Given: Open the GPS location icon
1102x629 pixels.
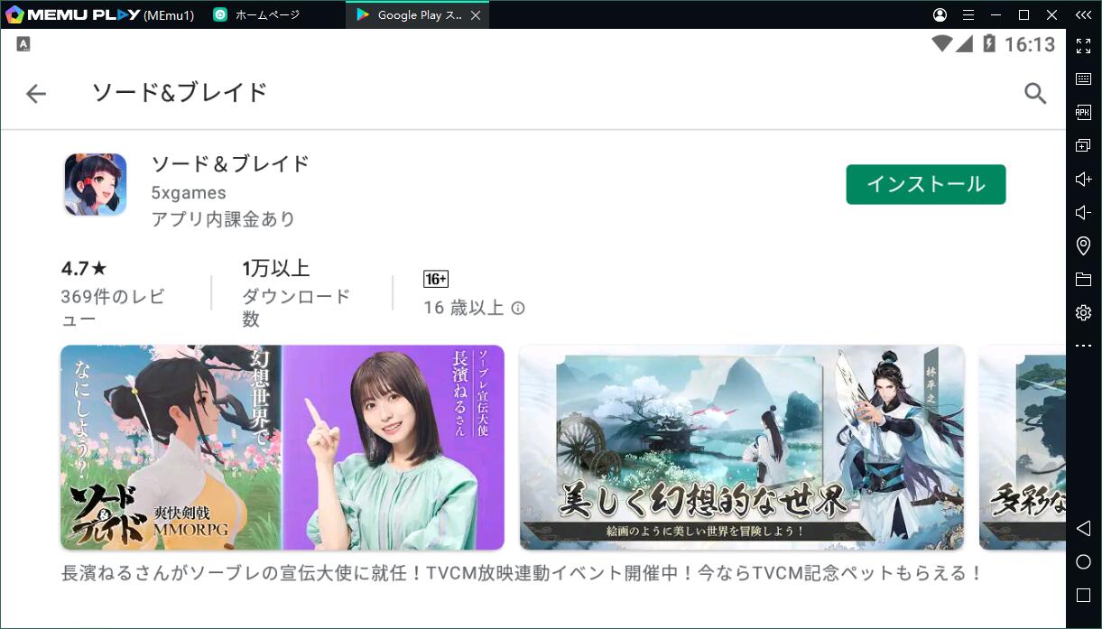Looking at the screenshot, I should pyautogui.click(x=1083, y=246).
